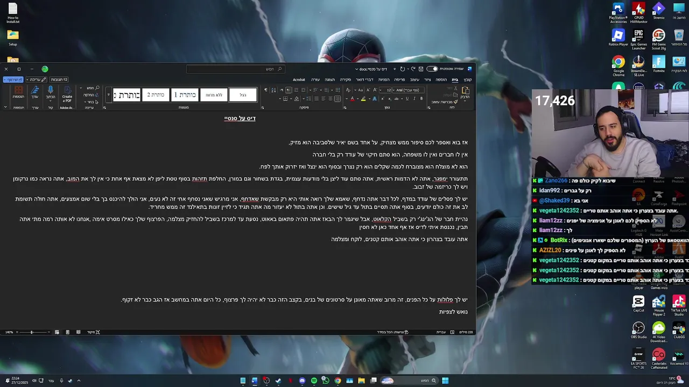This screenshot has width=689, height=387.
Task: Click the Redo arrow in Word title bar
Action: tap(402, 69)
